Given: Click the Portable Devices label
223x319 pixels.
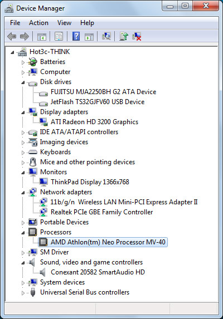Looking at the screenshot, I should pos(64,222).
